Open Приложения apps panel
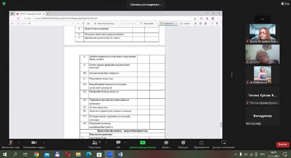Image resolution: width=291 pixels, height=158 pixels. (x=201, y=144)
